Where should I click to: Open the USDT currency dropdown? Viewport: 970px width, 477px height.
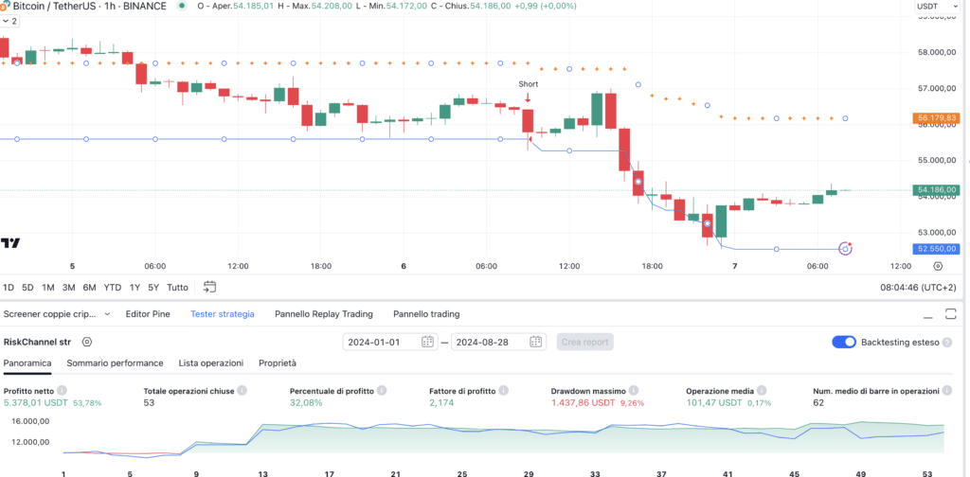coord(938,7)
